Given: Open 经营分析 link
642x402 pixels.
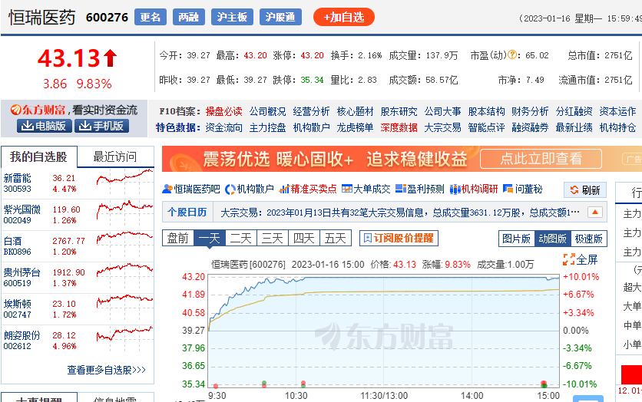Looking at the screenshot, I should click(312, 111).
